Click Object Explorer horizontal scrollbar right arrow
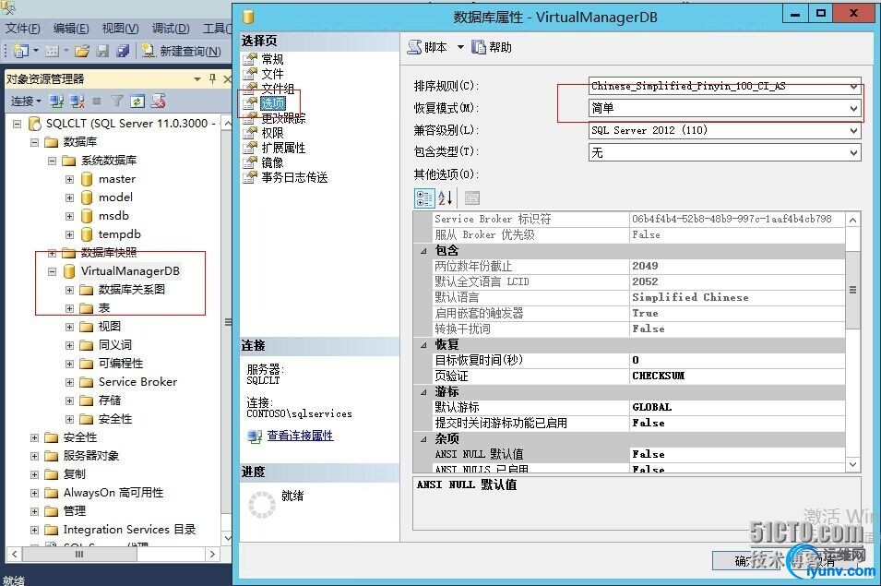The height and width of the screenshot is (586, 881). (x=212, y=554)
